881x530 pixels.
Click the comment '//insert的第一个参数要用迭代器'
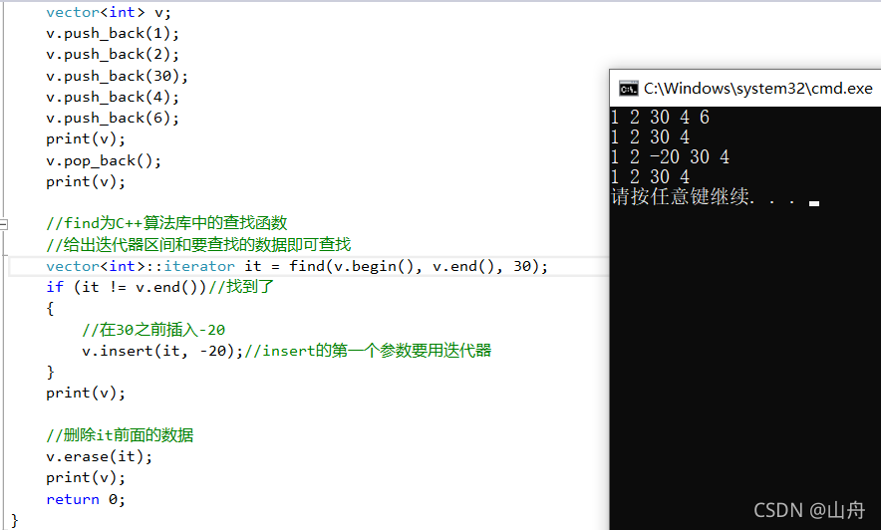(368, 351)
